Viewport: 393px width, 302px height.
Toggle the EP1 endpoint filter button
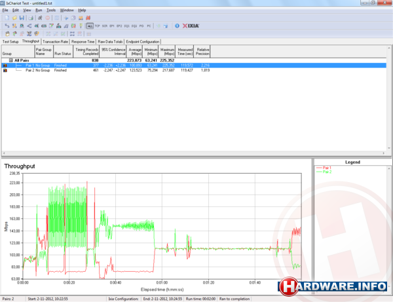point(110,26)
